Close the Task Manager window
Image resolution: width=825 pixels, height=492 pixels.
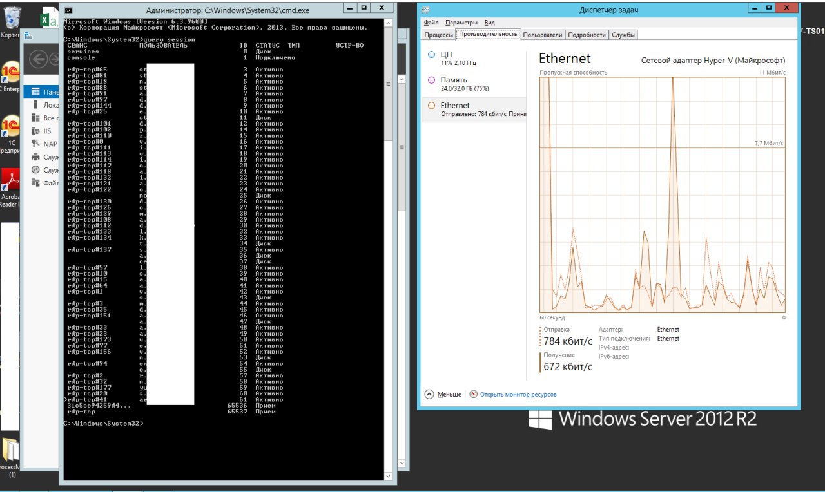click(788, 8)
